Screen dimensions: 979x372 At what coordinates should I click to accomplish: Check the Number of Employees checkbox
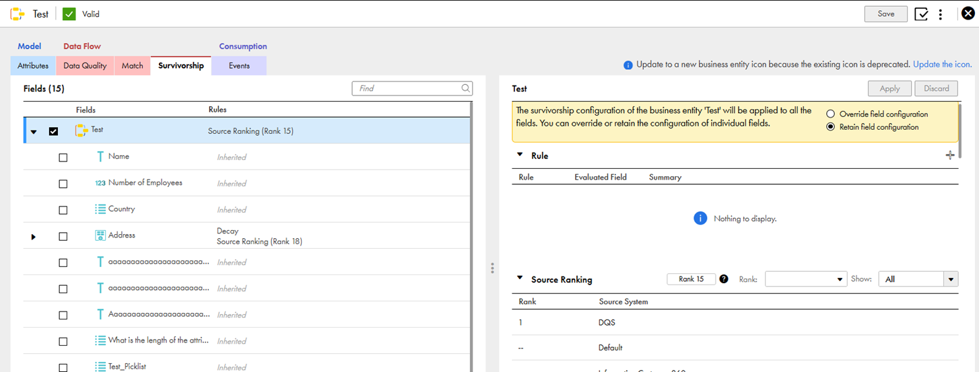coord(63,184)
